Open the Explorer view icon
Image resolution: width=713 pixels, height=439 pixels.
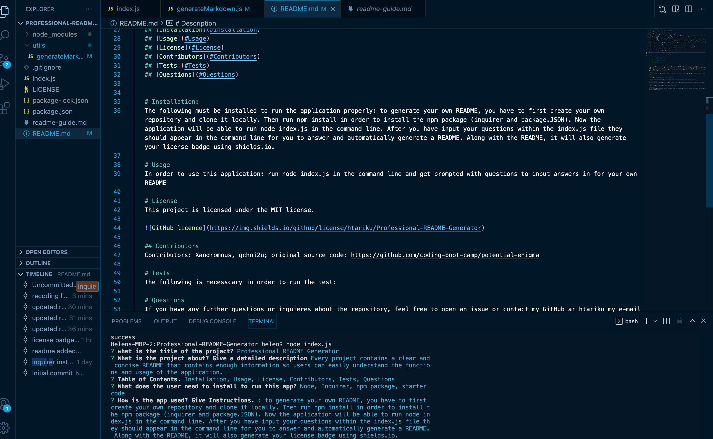(5, 12)
